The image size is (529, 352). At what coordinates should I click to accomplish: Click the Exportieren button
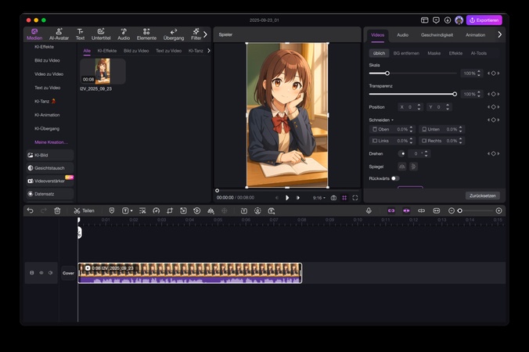484,20
